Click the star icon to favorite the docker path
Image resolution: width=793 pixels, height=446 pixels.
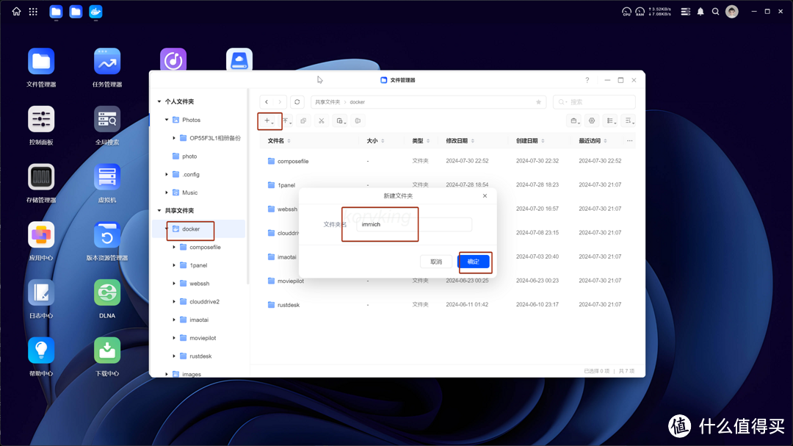pos(538,102)
